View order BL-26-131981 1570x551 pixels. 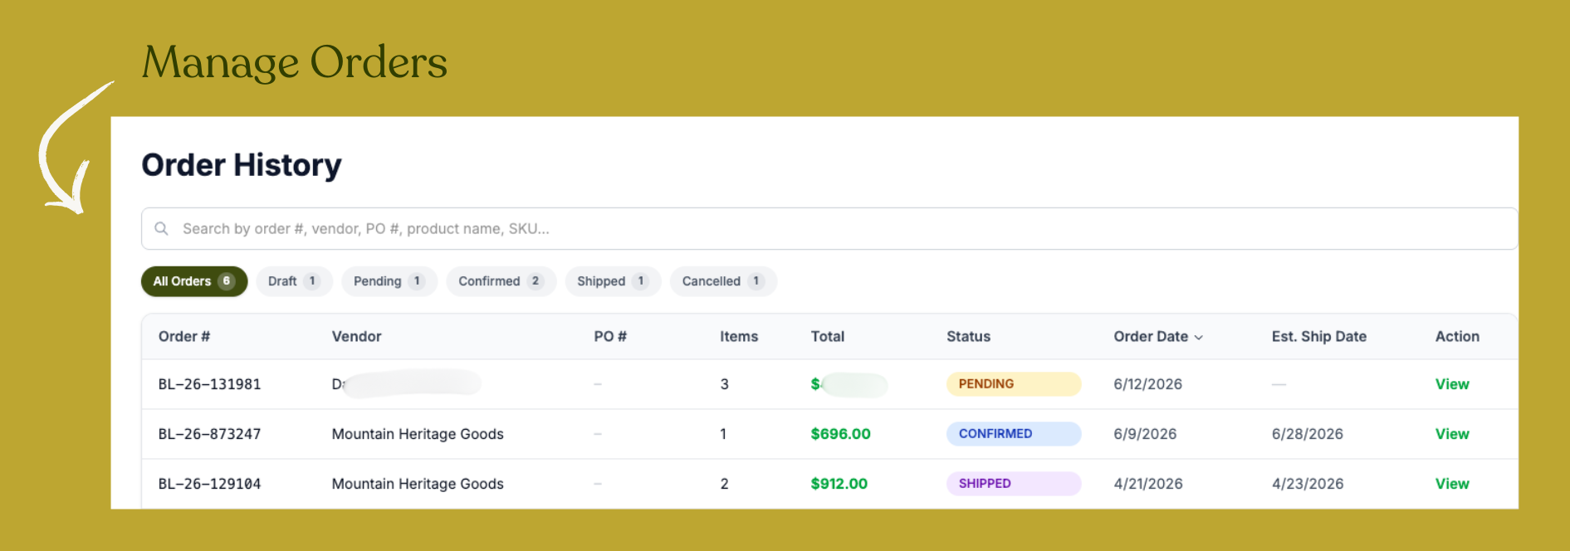coord(1452,384)
